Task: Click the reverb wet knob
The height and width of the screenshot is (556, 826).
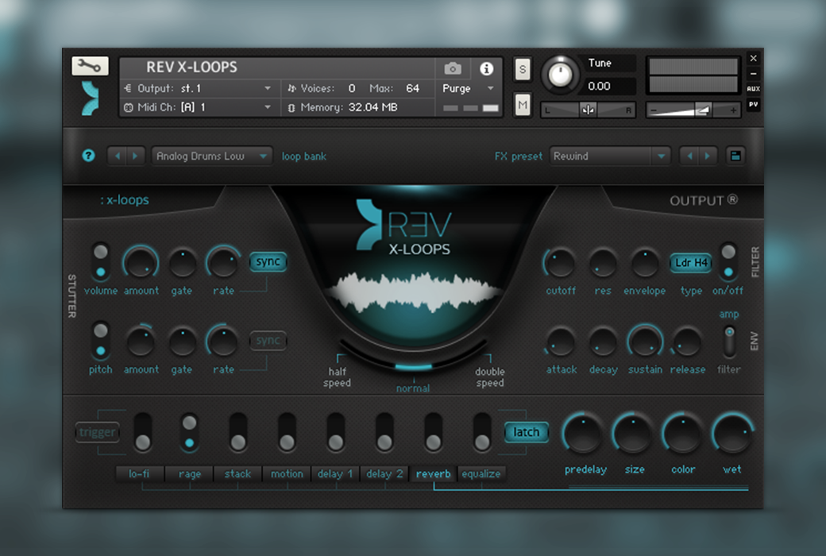Action: pyautogui.click(x=732, y=433)
